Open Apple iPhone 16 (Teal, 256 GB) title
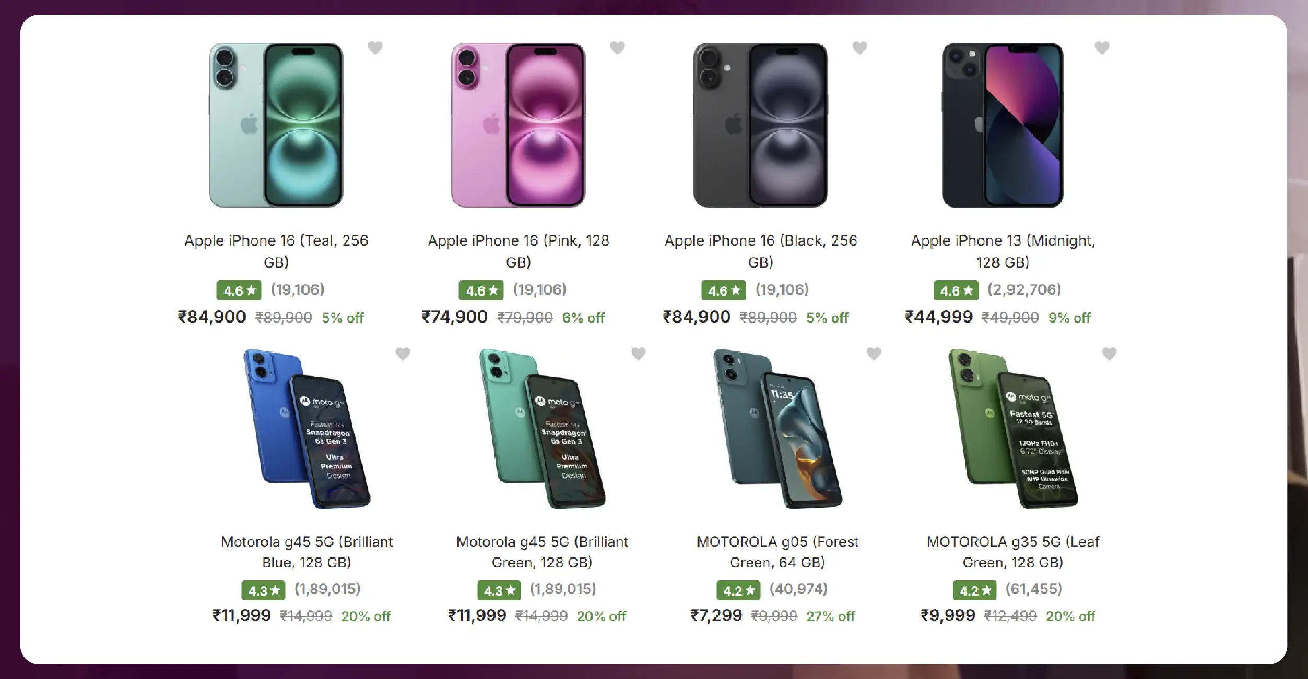 coord(276,251)
